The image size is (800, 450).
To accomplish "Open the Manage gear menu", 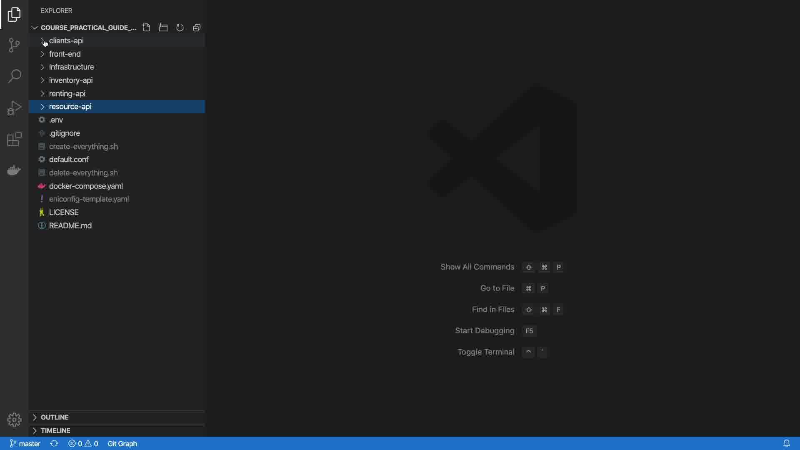I will click(14, 420).
